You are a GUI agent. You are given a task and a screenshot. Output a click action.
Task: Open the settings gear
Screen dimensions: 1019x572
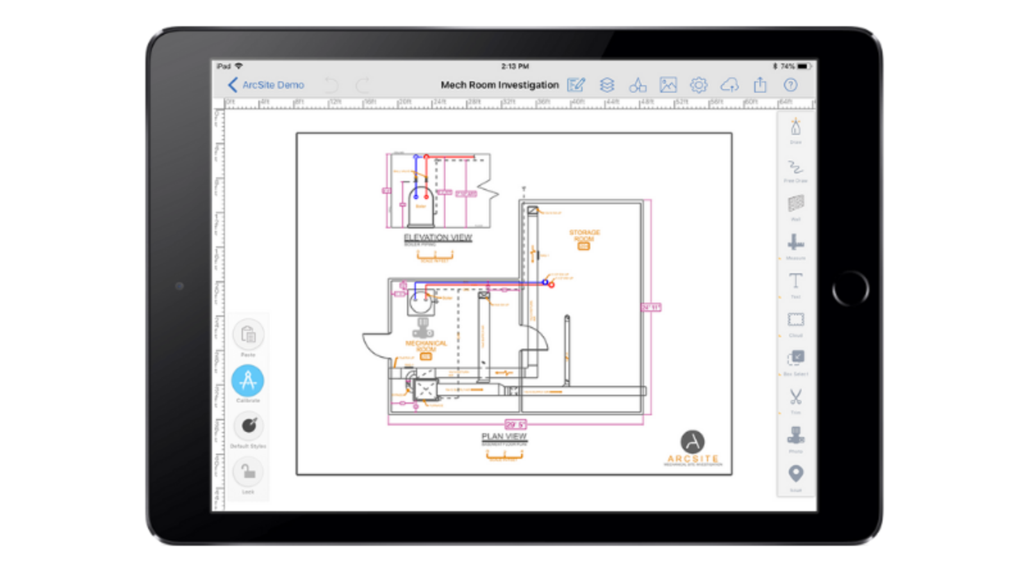[x=699, y=85]
